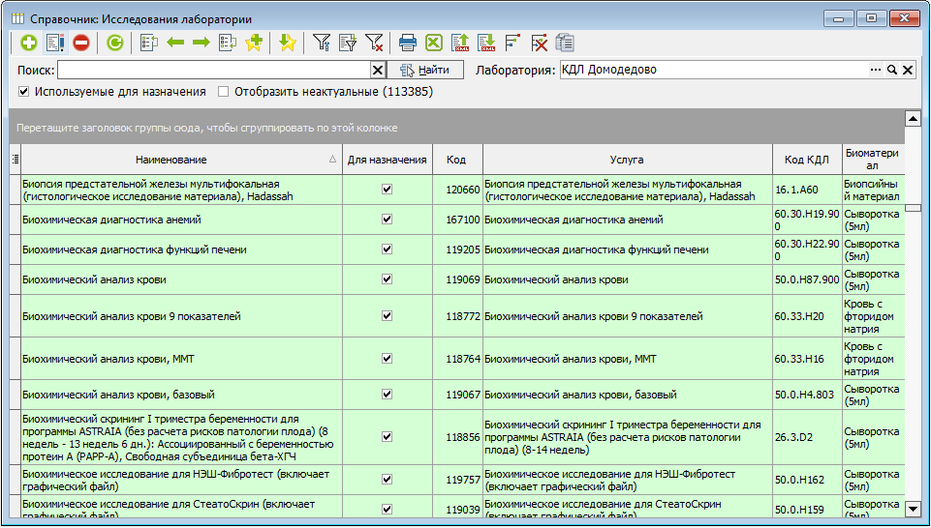Enable the 'Отобразить неактуальные' checkbox
This screenshot has height=528, width=931.
224,92
